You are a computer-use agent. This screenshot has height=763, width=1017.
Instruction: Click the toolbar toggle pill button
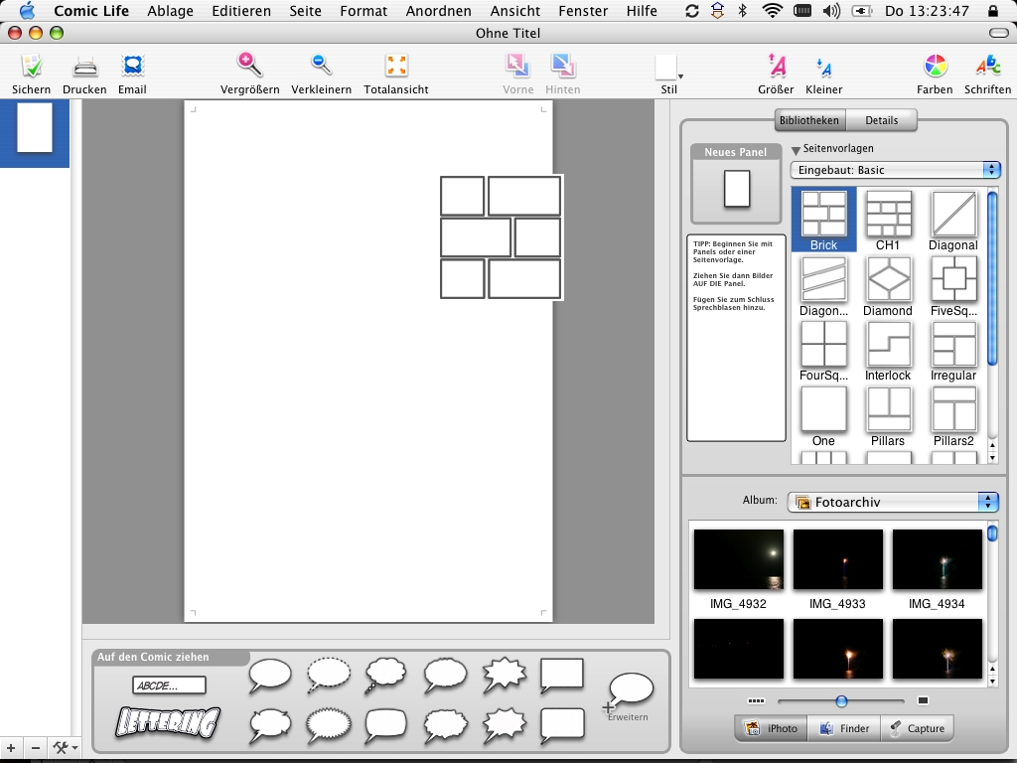click(999, 33)
